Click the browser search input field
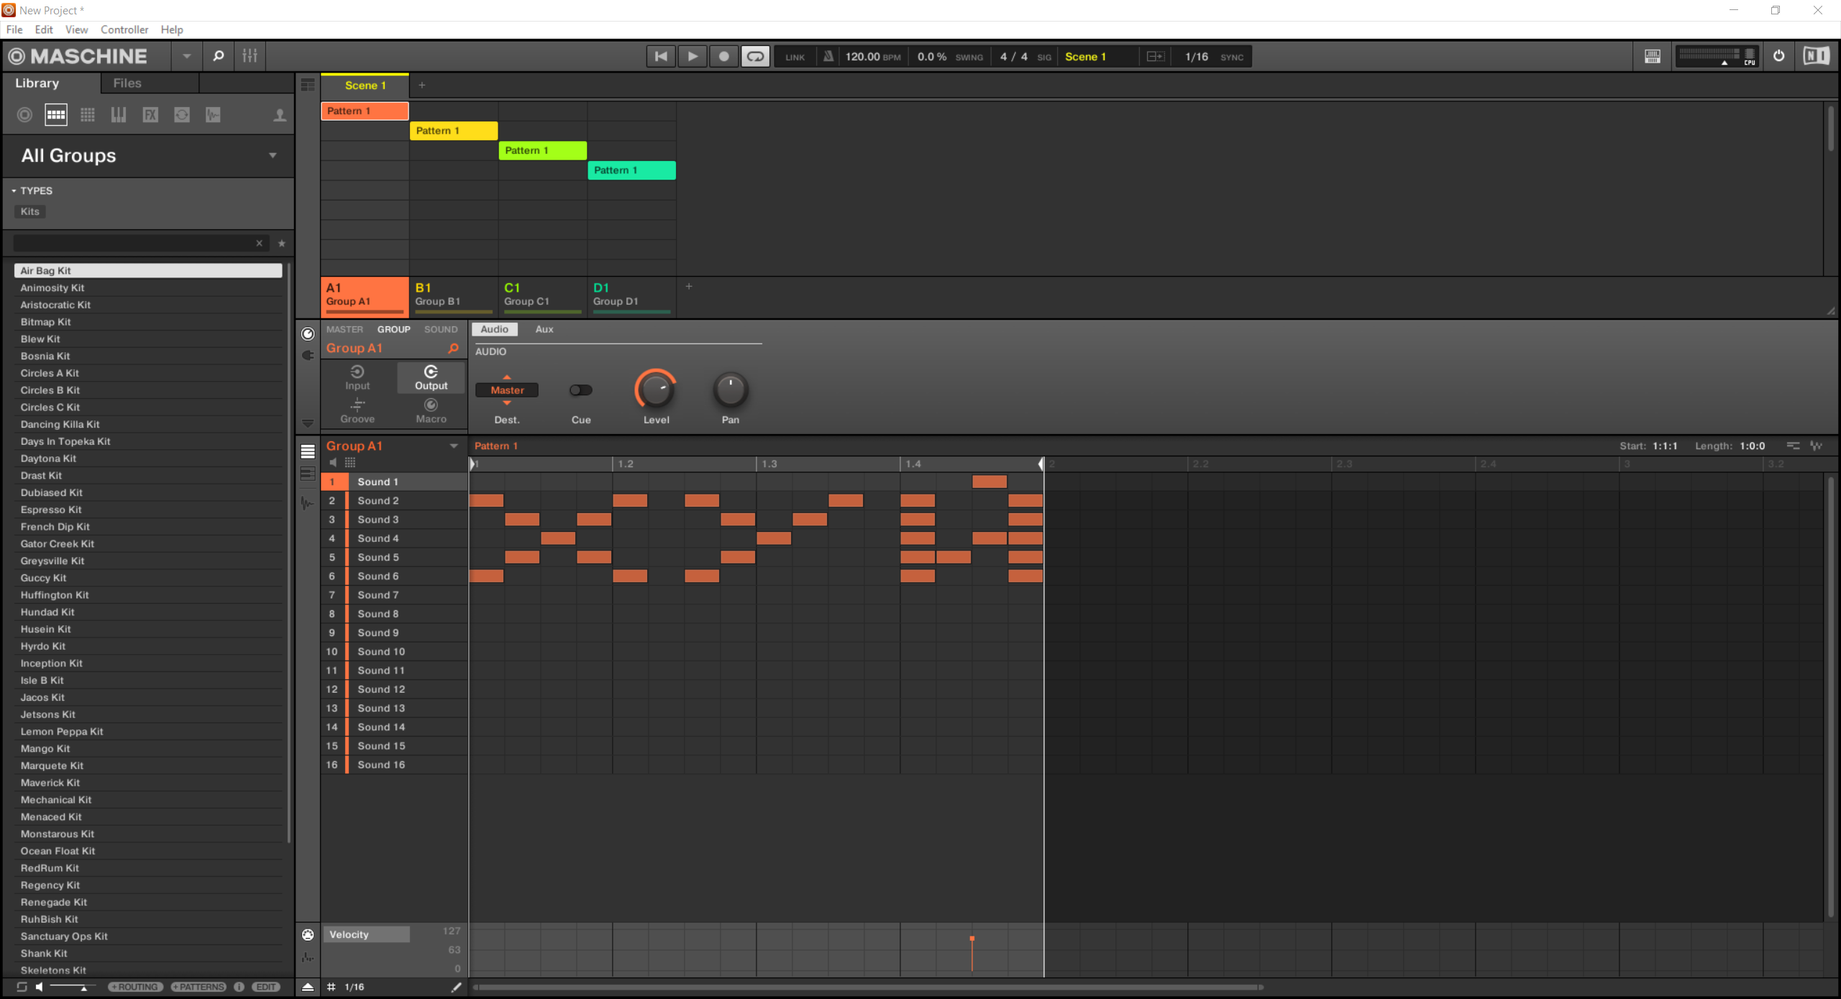The image size is (1841, 999). pos(141,244)
